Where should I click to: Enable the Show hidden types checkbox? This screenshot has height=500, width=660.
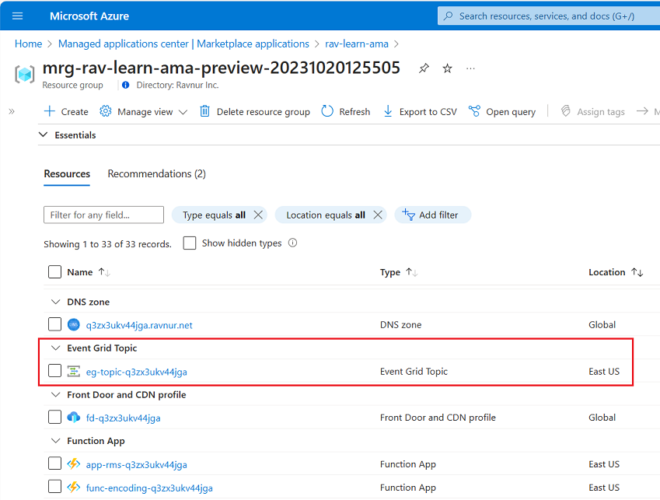(x=190, y=243)
